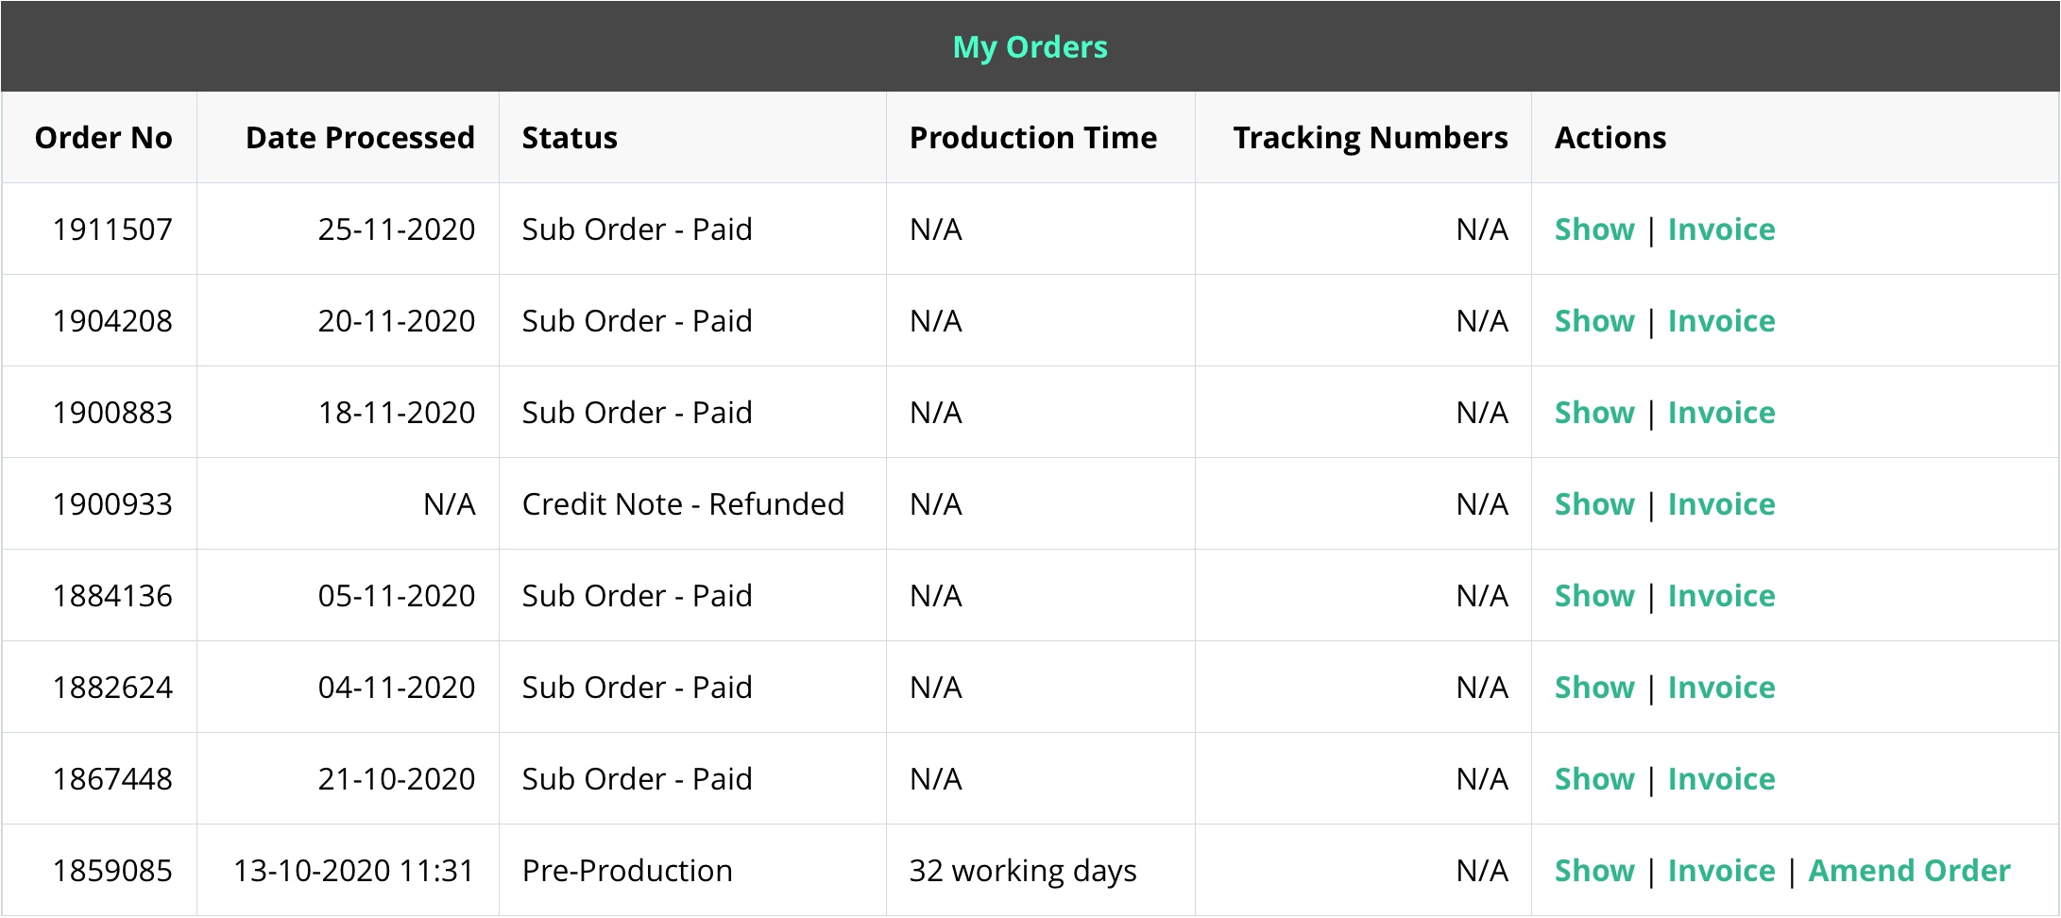This screenshot has width=2061, height=918.
Task: Click the Order No column header
Action: (104, 138)
